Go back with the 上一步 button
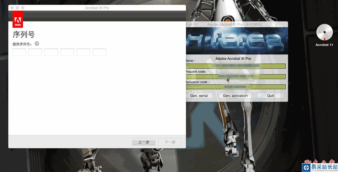338x172 pixels. (144, 142)
